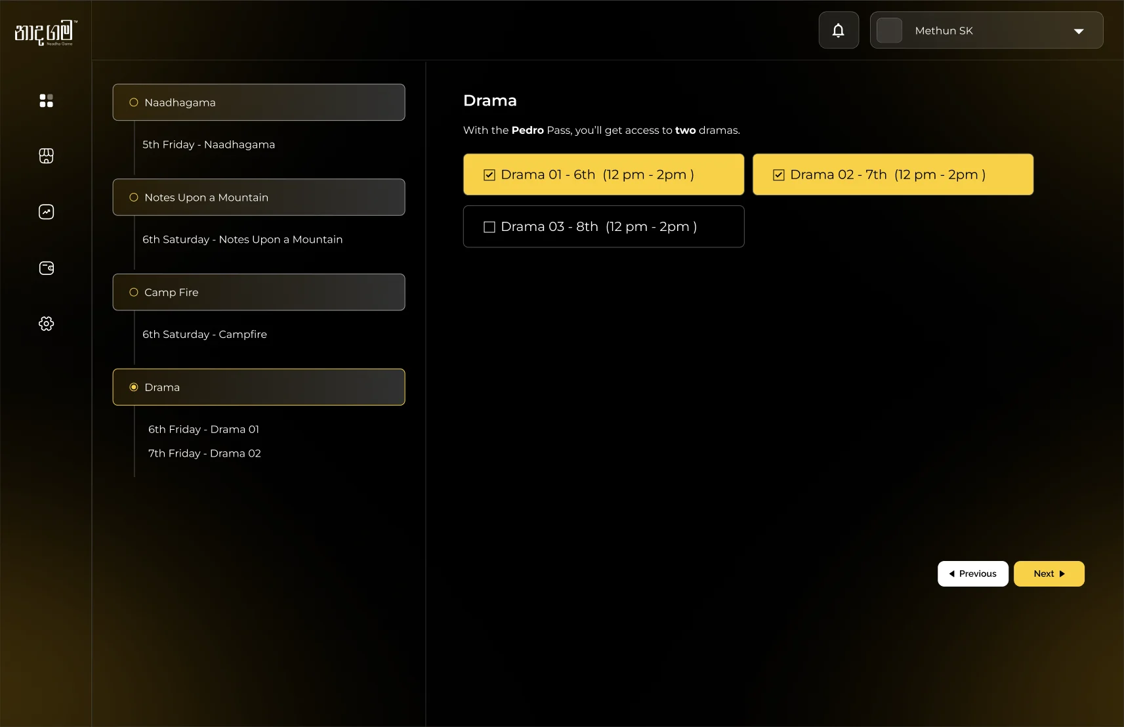Continue with the Next button
The width and height of the screenshot is (1124, 727).
[1049, 573]
